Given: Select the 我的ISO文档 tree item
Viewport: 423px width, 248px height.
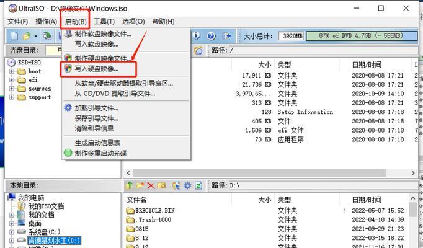Looking at the screenshot, I should tap(46, 206).
